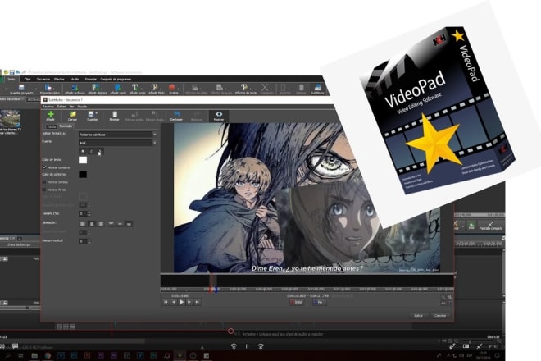Expand the Aplicar formato a dropdown
541x361 pixels.
pos(116,134)
